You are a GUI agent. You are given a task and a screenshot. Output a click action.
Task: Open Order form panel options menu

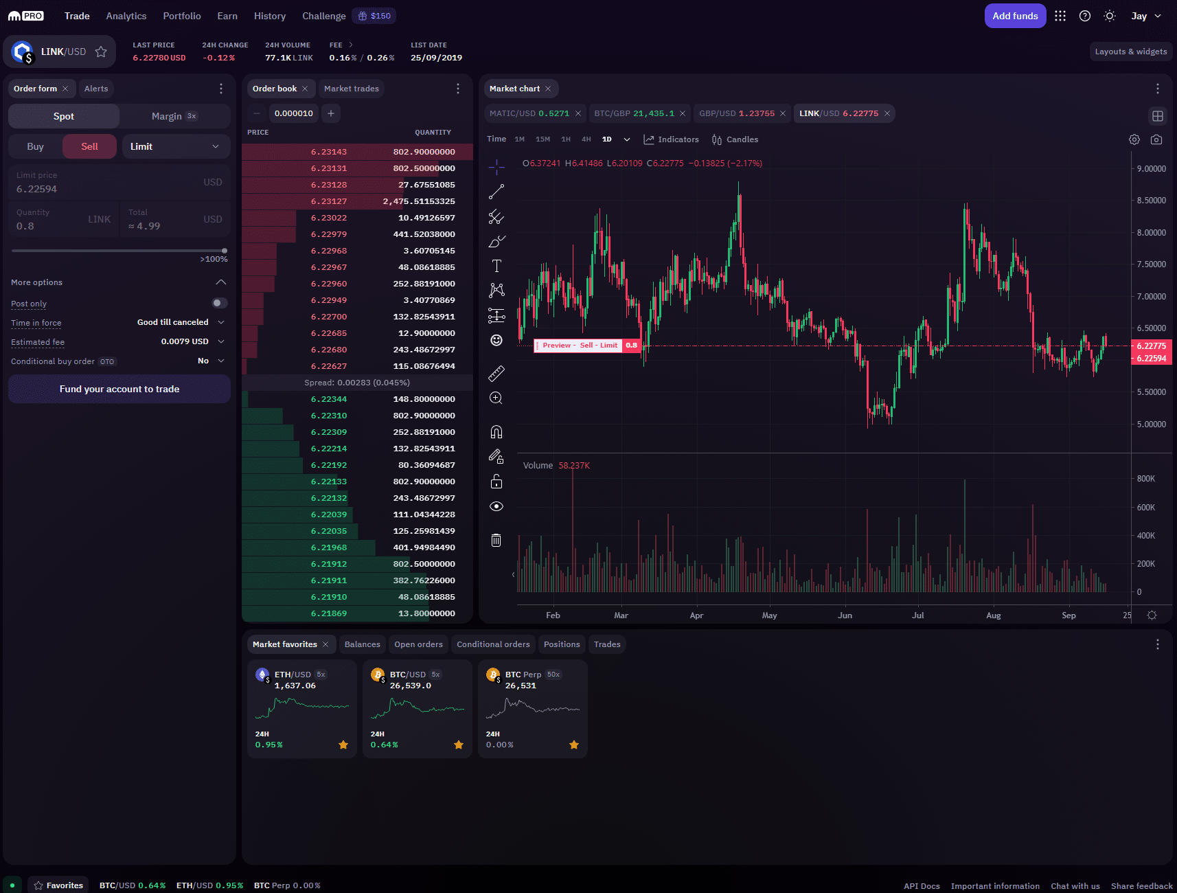click(x=221, y=89)
